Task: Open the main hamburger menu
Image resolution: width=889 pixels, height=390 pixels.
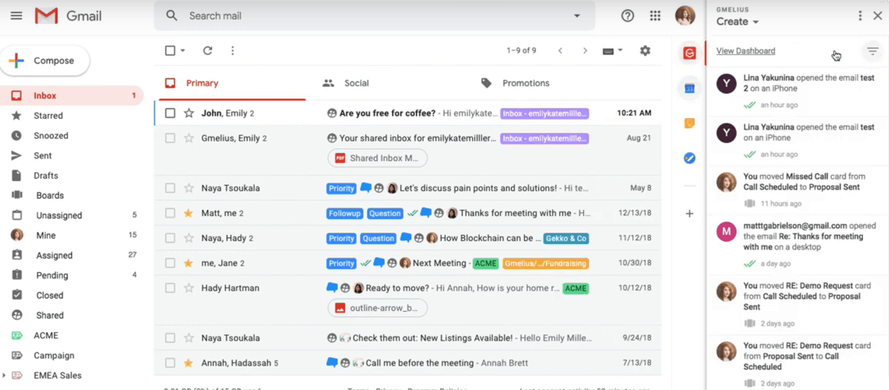Action: tap(16, 16)
